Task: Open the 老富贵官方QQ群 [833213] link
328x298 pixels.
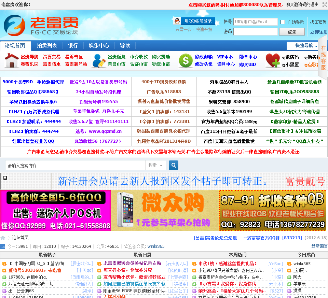Action: pos(273,238)
